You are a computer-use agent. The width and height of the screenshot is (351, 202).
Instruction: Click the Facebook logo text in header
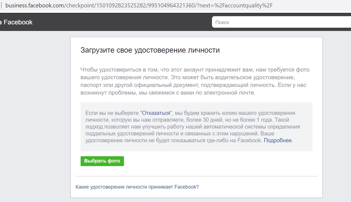click(16, 22)
